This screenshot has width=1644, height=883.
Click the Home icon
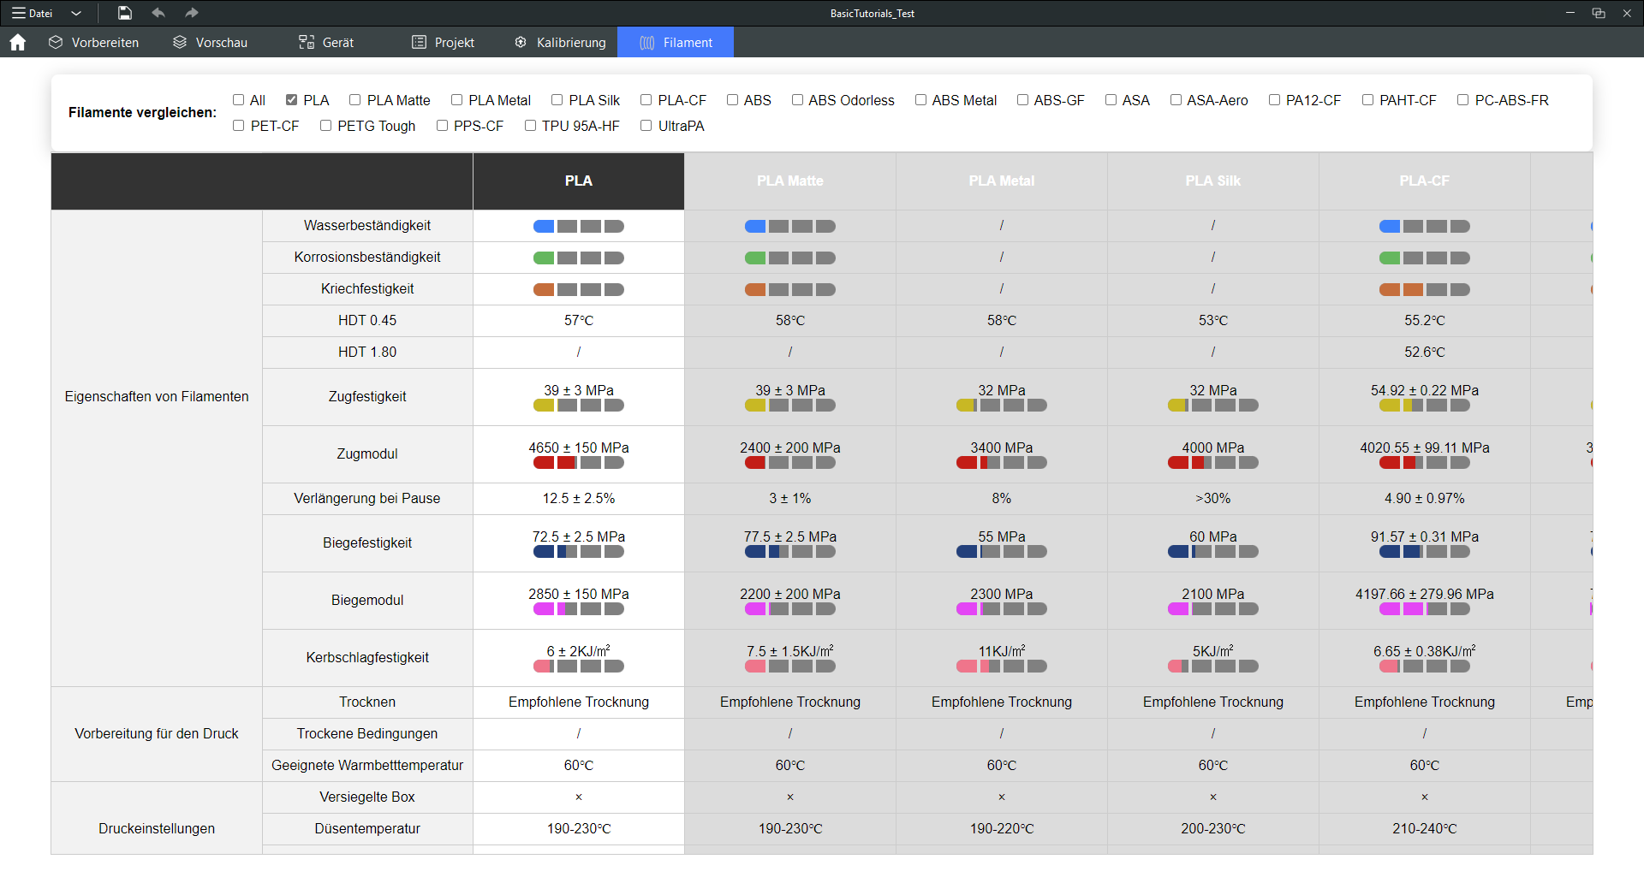(18, 43)
